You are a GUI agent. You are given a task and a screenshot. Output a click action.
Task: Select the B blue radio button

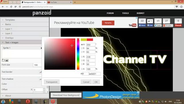(82, 64)
